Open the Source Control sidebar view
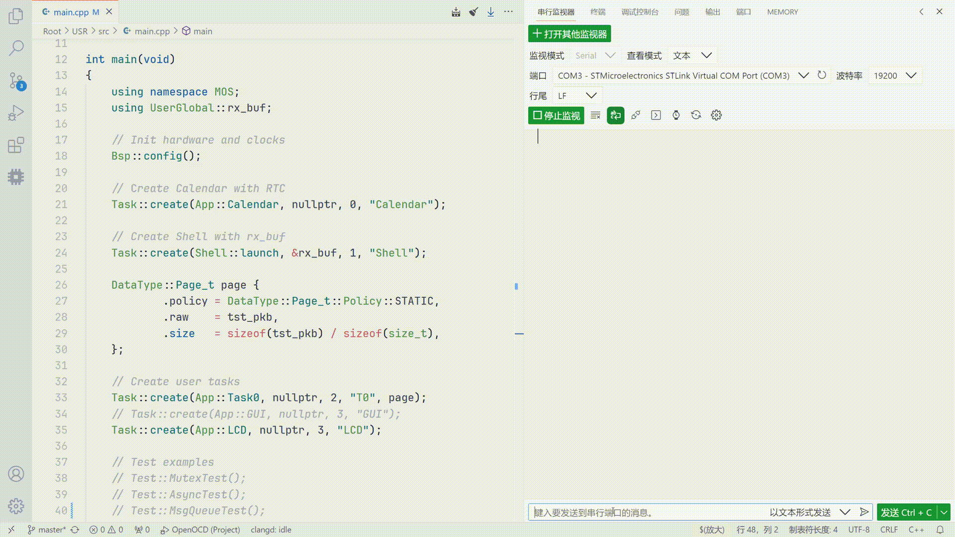955x537 pixels. (x=16, y=81)
